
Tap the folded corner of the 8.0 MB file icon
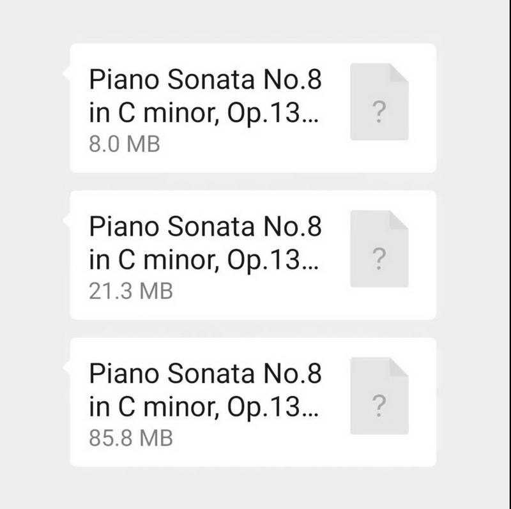pyautogui.click(x=399, y=73)
